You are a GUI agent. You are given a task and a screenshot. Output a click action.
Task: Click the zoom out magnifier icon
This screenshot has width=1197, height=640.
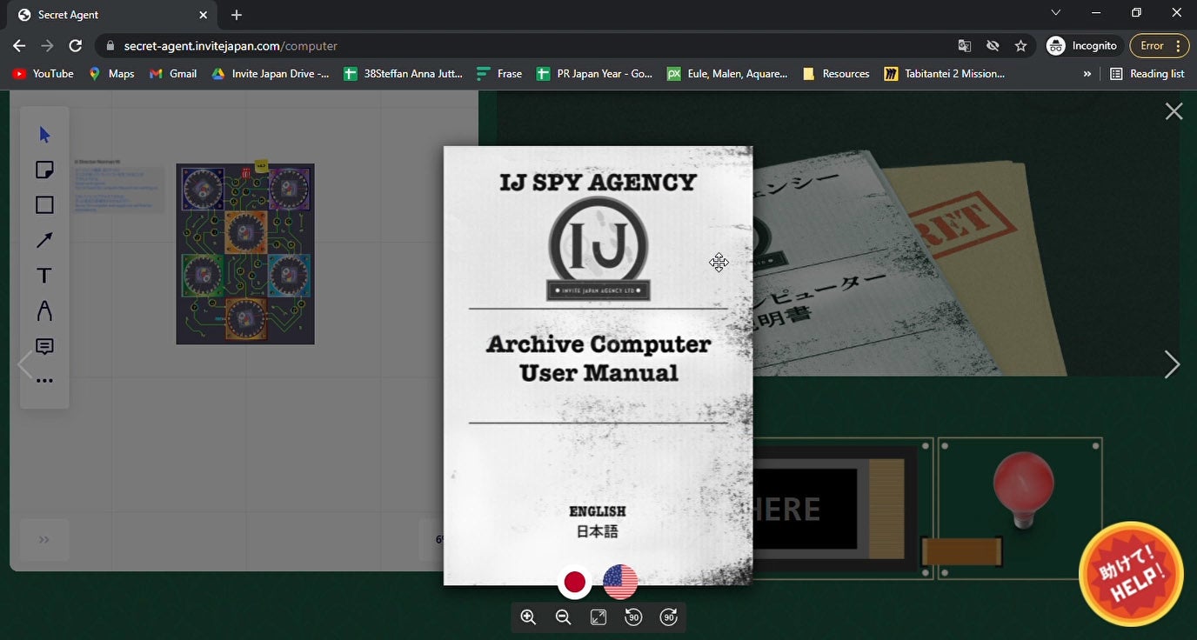coord(563,617)
